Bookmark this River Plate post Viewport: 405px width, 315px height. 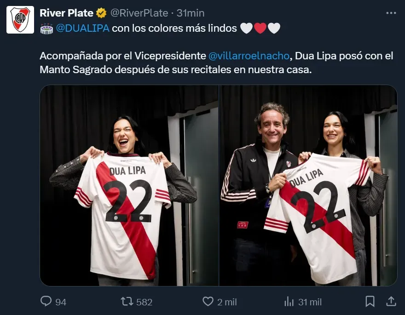370,301
